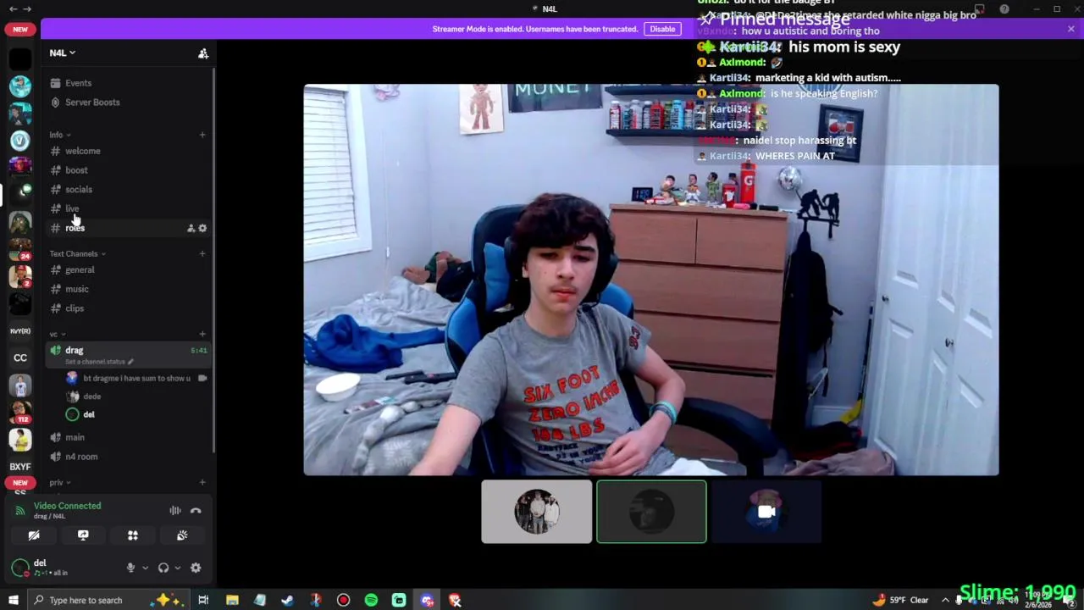Viewport: 1084px width, 610px height.
Task: Open File Explorer from the taskbar
Action: [x=232, y=601]
